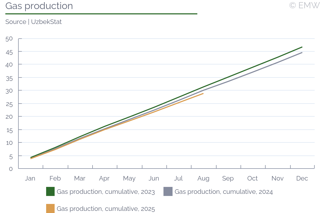Click the Oct month axis label
This screenshot has height=213, width=320.
click(x=253, y=178)
